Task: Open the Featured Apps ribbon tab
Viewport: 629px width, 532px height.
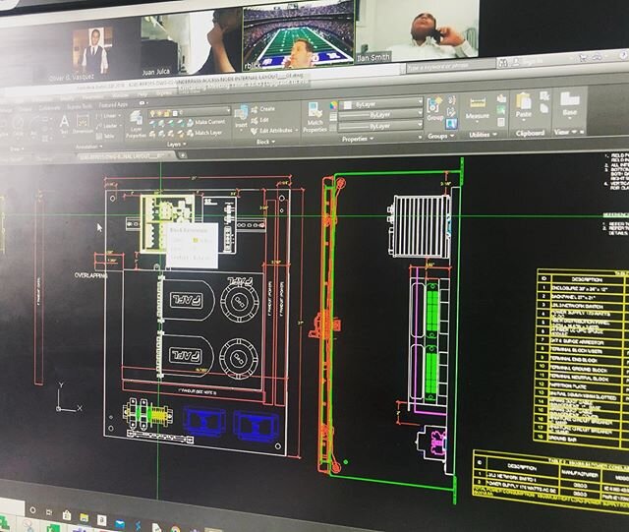Action: click(x=113, y=105)
